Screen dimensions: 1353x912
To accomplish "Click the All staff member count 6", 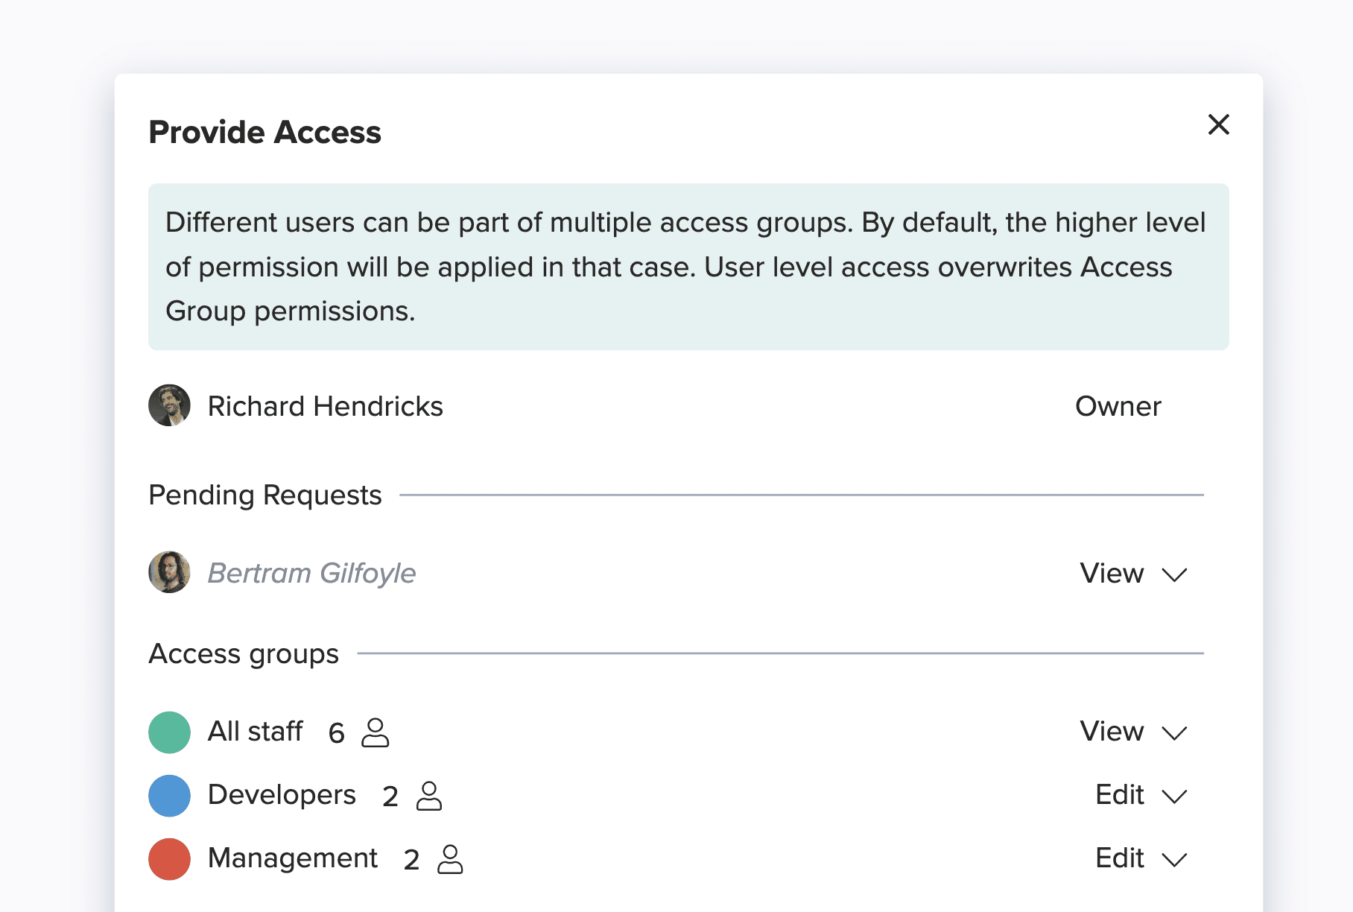I will click(x=336, y=733).
